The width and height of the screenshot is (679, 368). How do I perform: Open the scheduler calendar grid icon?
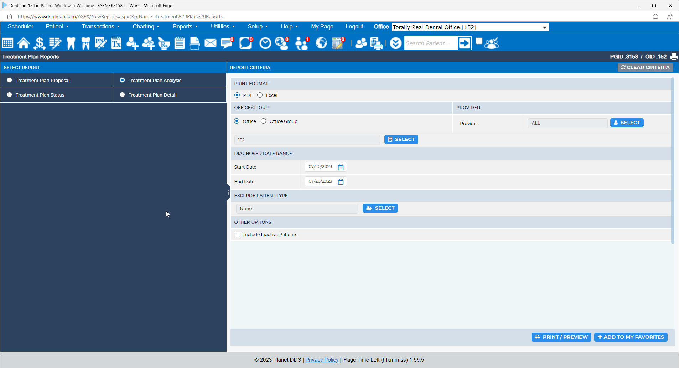(7, 43)
